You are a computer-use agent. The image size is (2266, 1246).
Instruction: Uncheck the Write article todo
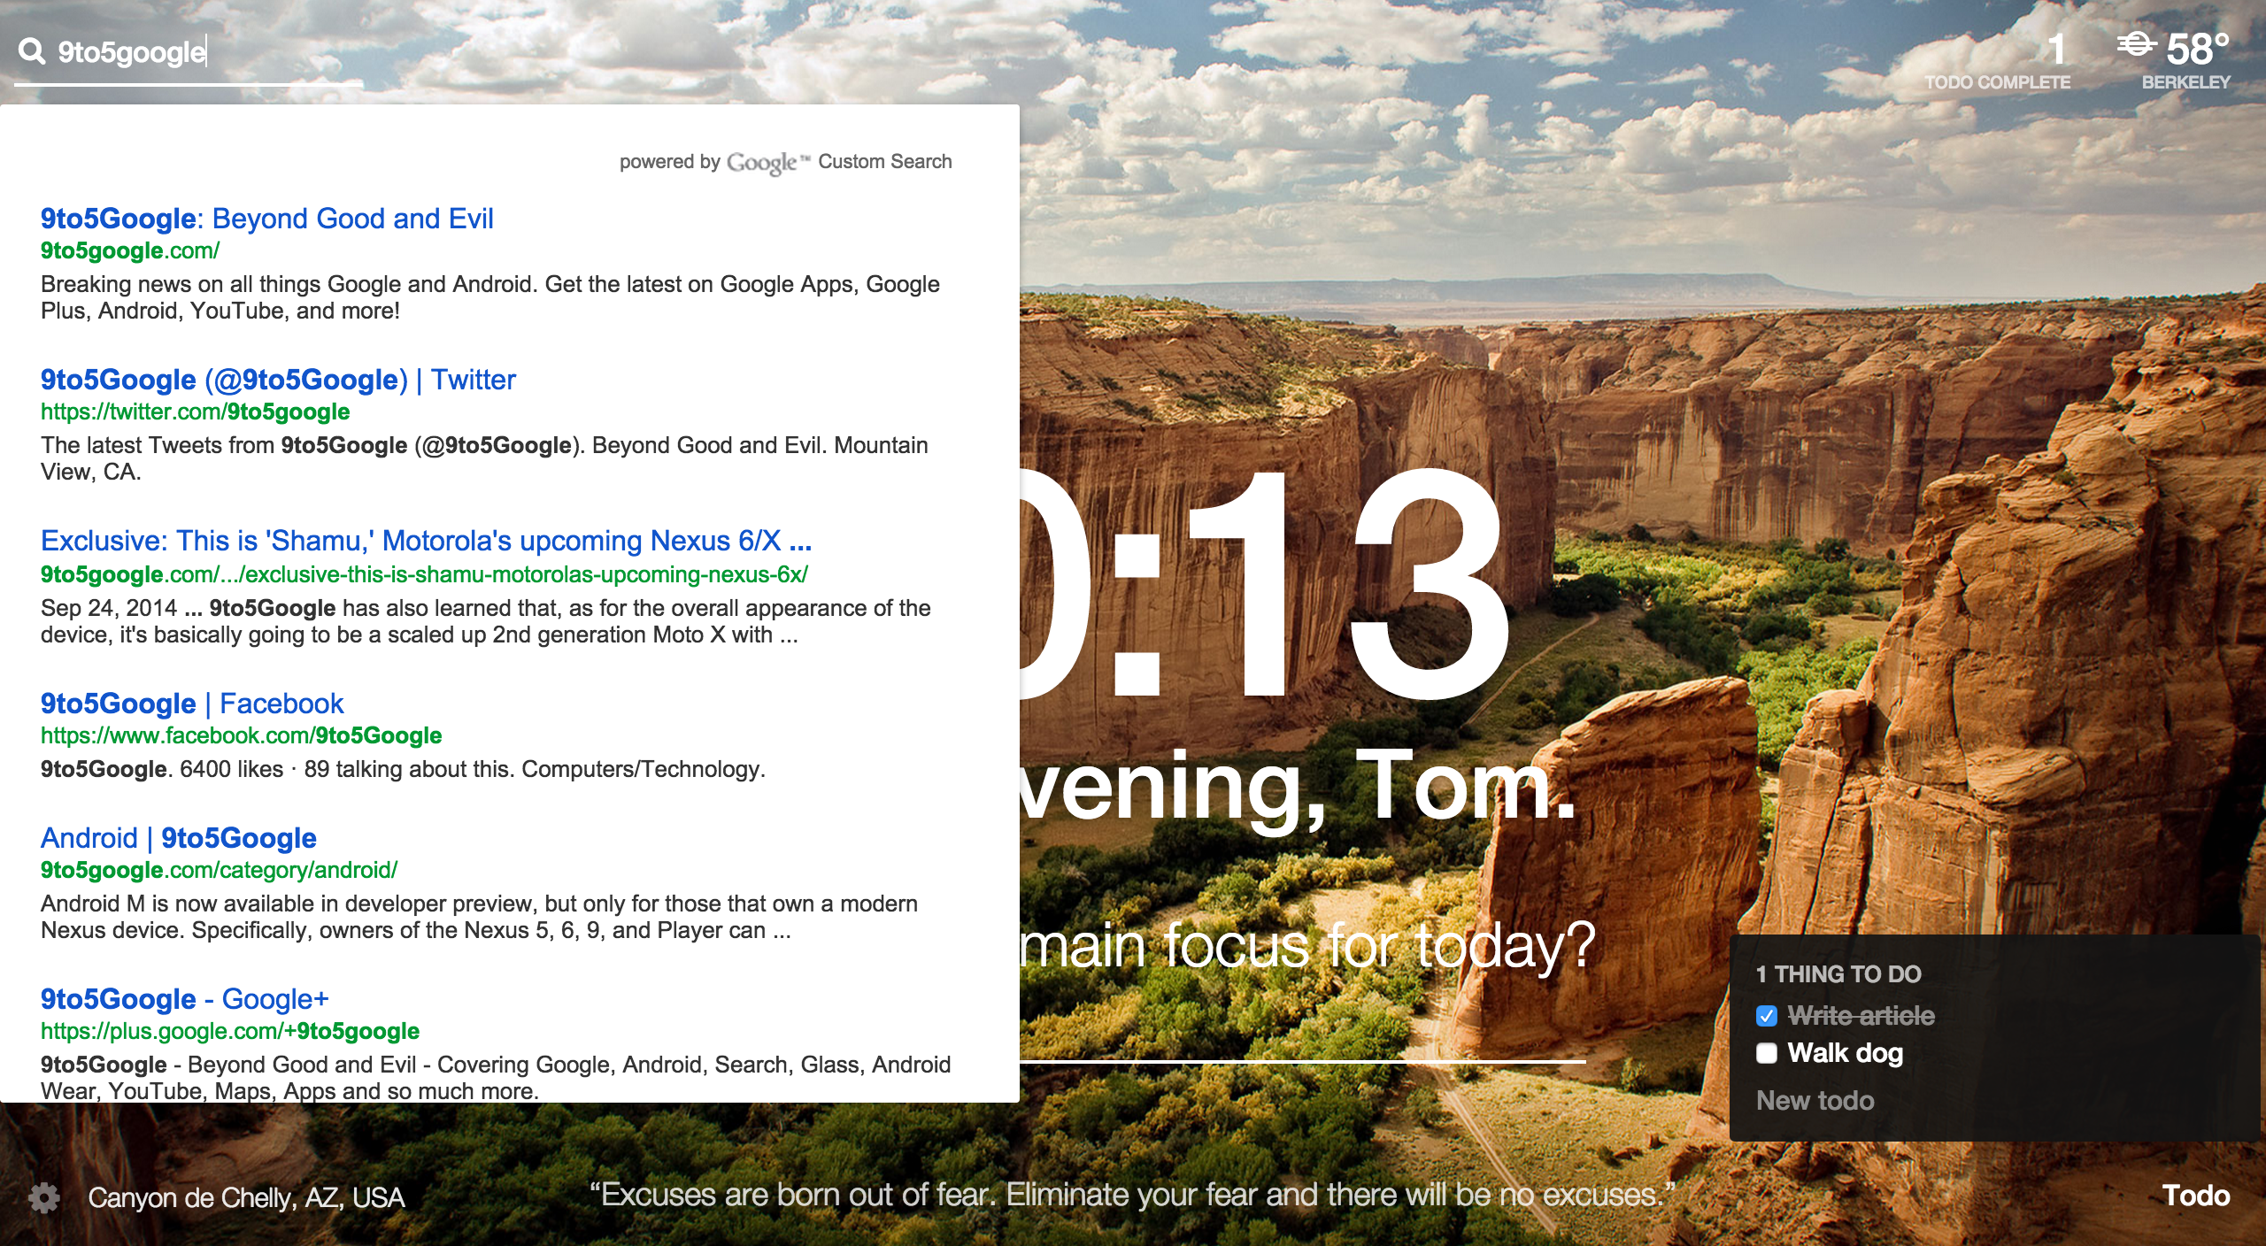click(1767, 1015)
